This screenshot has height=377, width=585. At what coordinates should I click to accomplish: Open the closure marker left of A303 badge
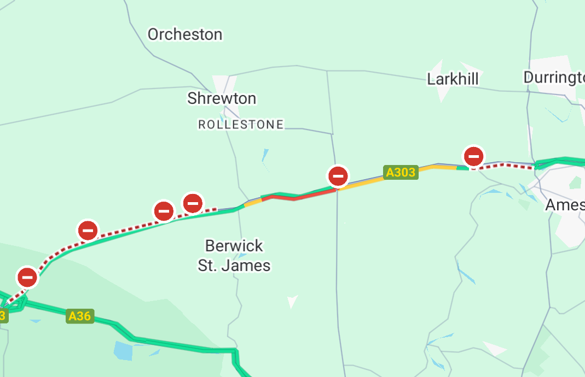click(x=338, y=176)
